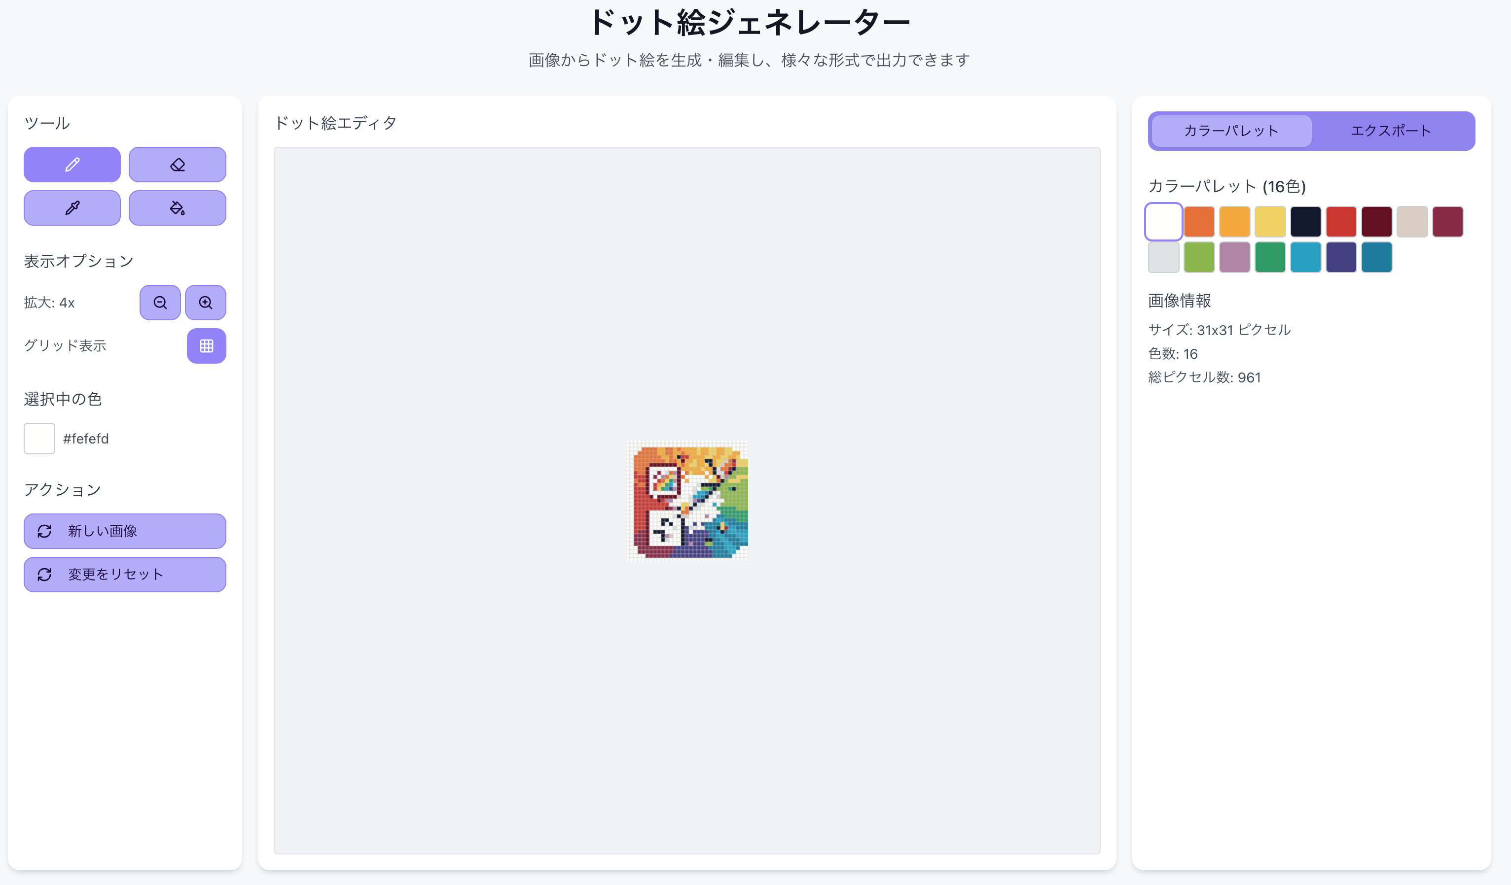Screen dimensions: 1511x885
Task: Choose the indigo purple palette swatch
Action: (1341, 257)
